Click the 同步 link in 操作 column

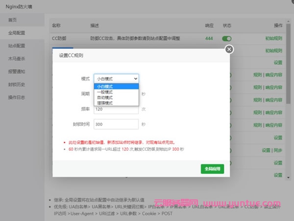pos(278,150)
